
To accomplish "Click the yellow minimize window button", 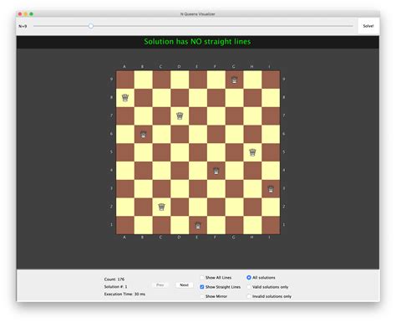I will 26,14.
